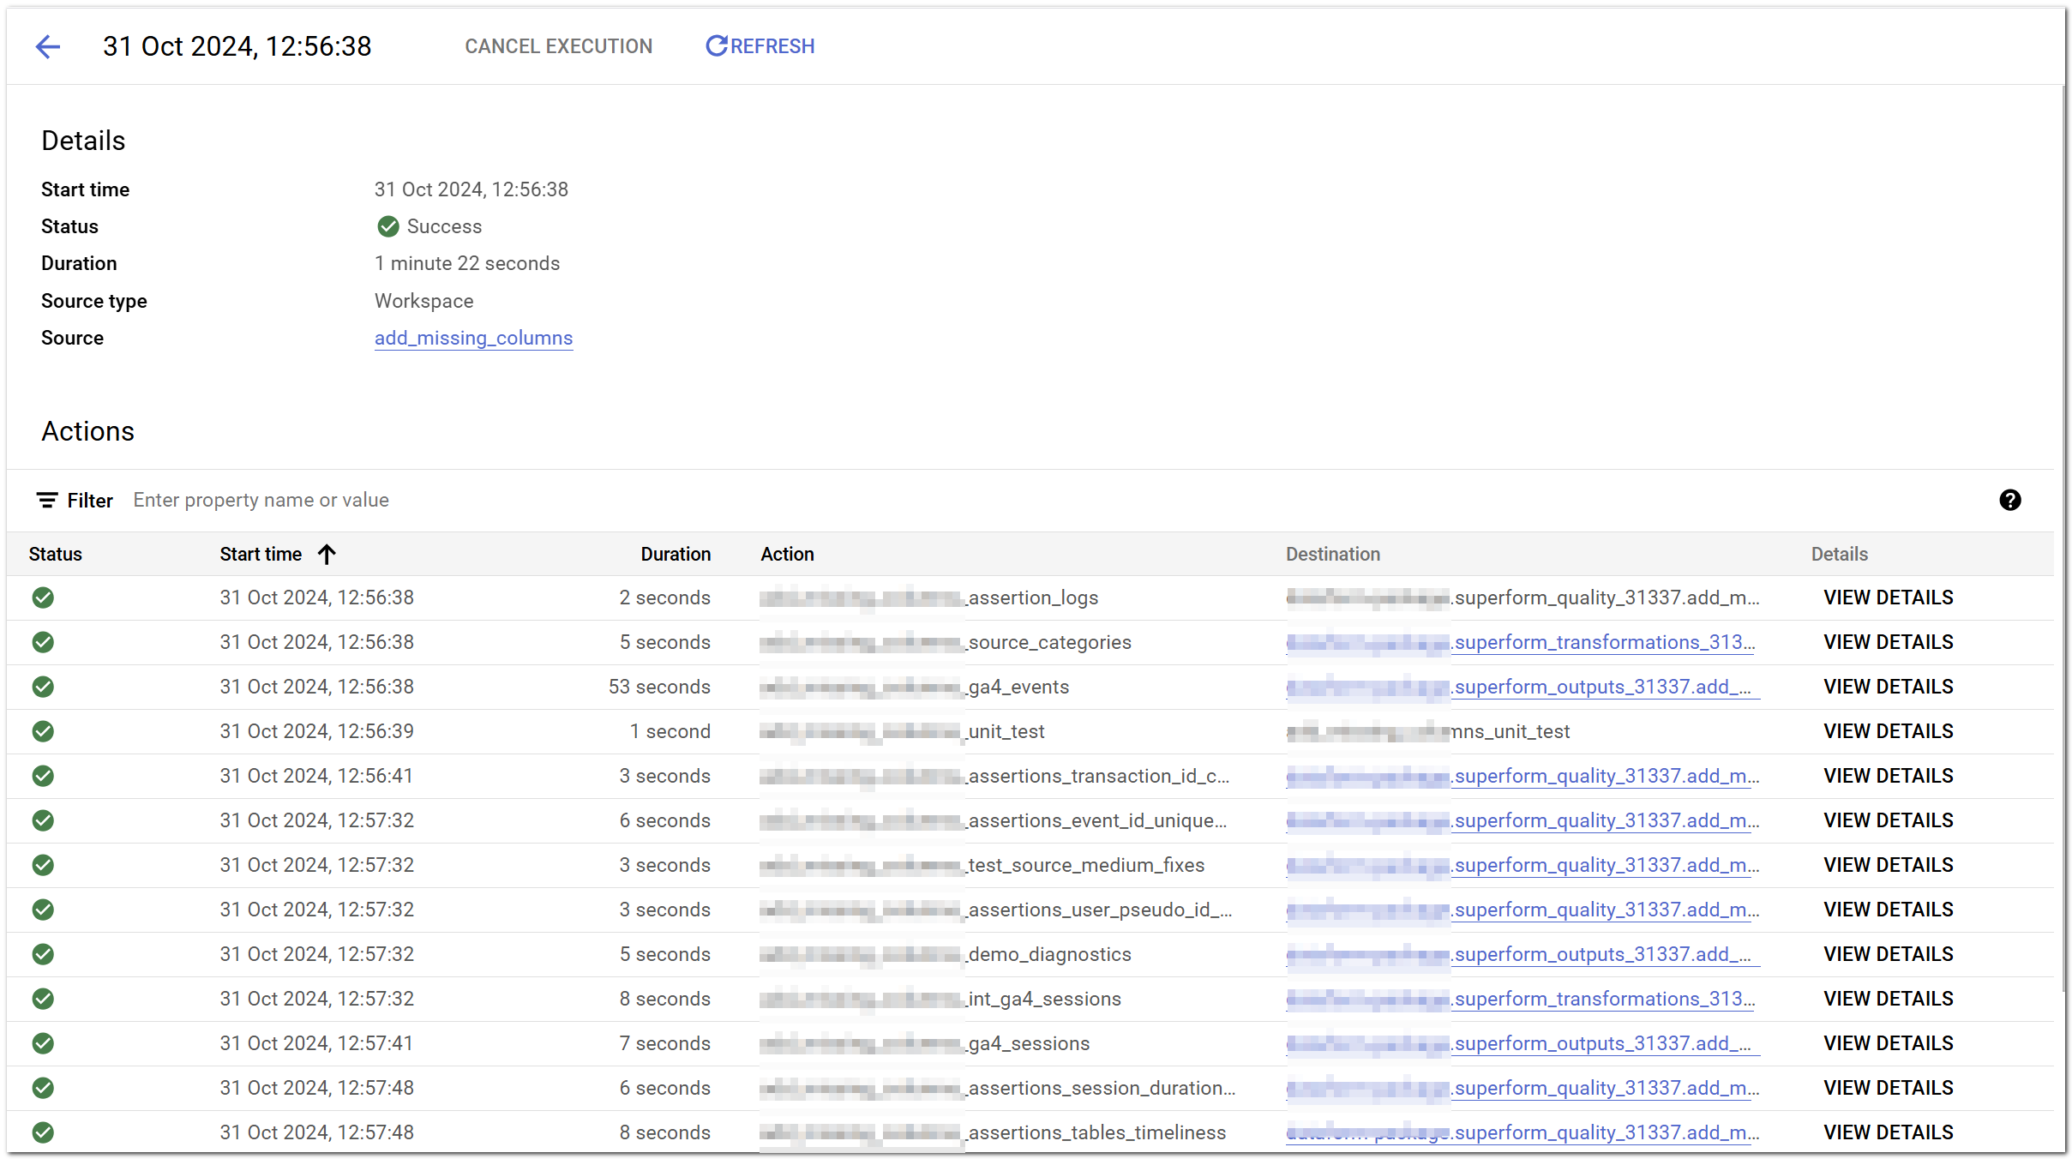Click success icon in the test_source_medium_fixes row

click(x=43, y=865)
